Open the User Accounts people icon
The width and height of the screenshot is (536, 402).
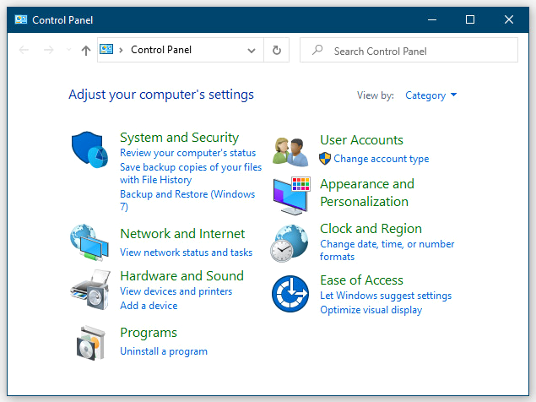click(x=290, y=151)
